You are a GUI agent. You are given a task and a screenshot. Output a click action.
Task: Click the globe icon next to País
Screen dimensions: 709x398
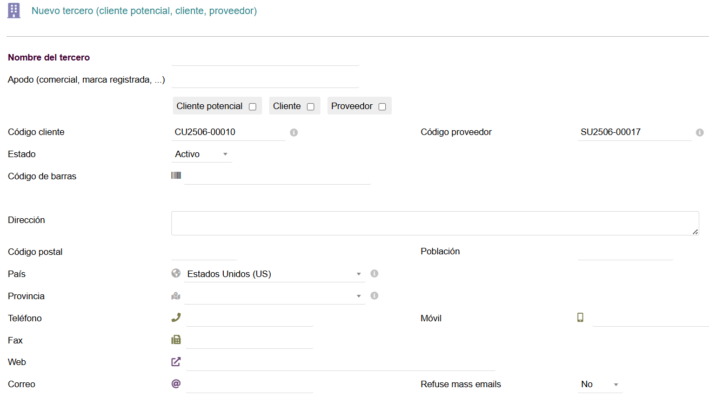click(x=176, y=274)
